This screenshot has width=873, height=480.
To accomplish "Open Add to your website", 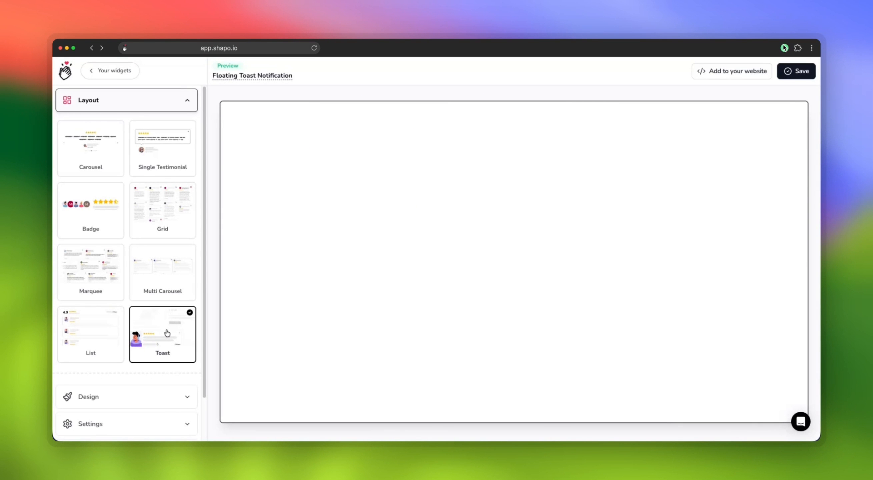I will click(732, 71).
